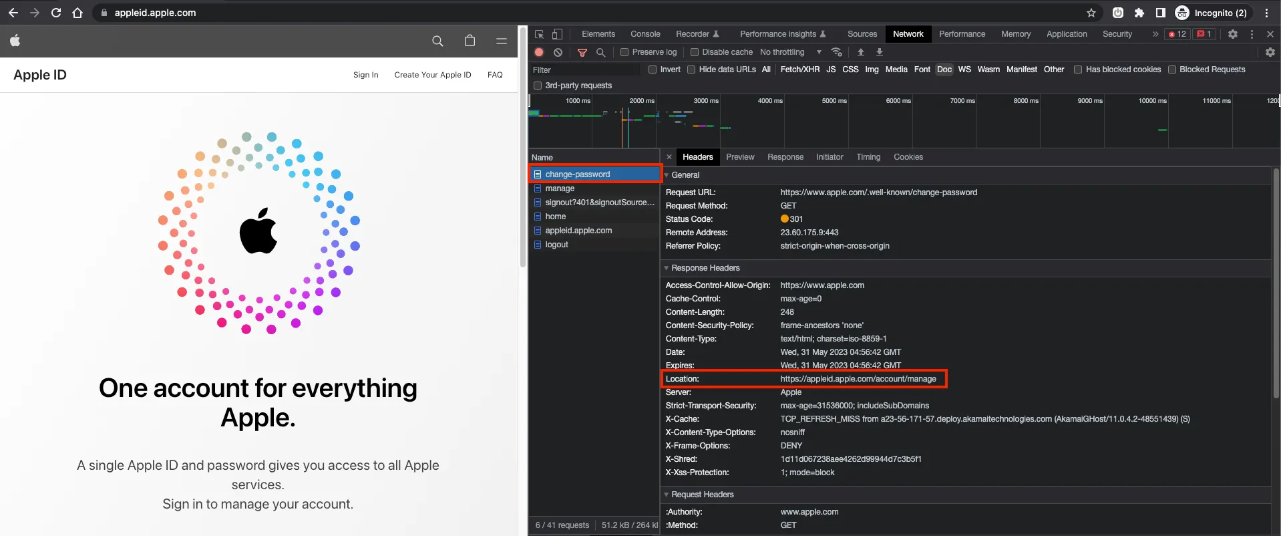Click the Create Your Apple ID link
The height and width of the screenshot is (536, 1281).
pyautogui.click(x=433, y=75)
